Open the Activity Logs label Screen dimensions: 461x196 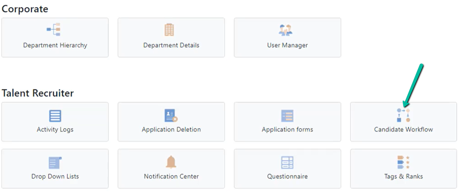pos(55,129)
